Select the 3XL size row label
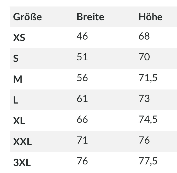The image size is (177, 173). tap(22, 163)
